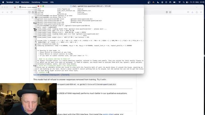Click the webcam video overlay
Image resolution: width=205 pixels, height=115 pixels.
click(x=29, y=99)
